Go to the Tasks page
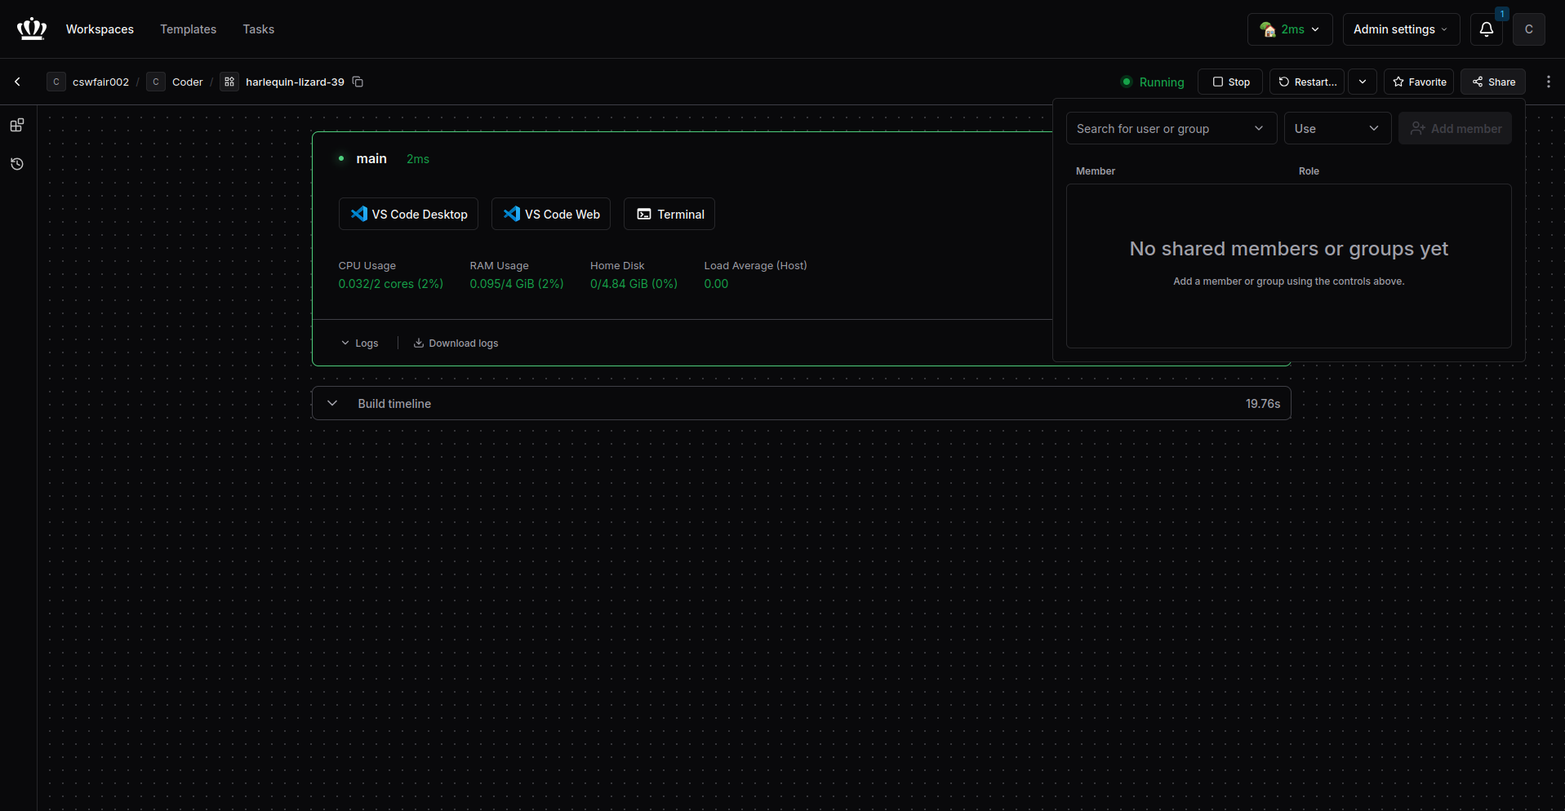 click(258, 29)
